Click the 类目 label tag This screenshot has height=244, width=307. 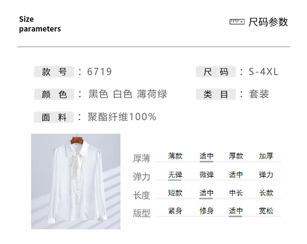point(216,94)
